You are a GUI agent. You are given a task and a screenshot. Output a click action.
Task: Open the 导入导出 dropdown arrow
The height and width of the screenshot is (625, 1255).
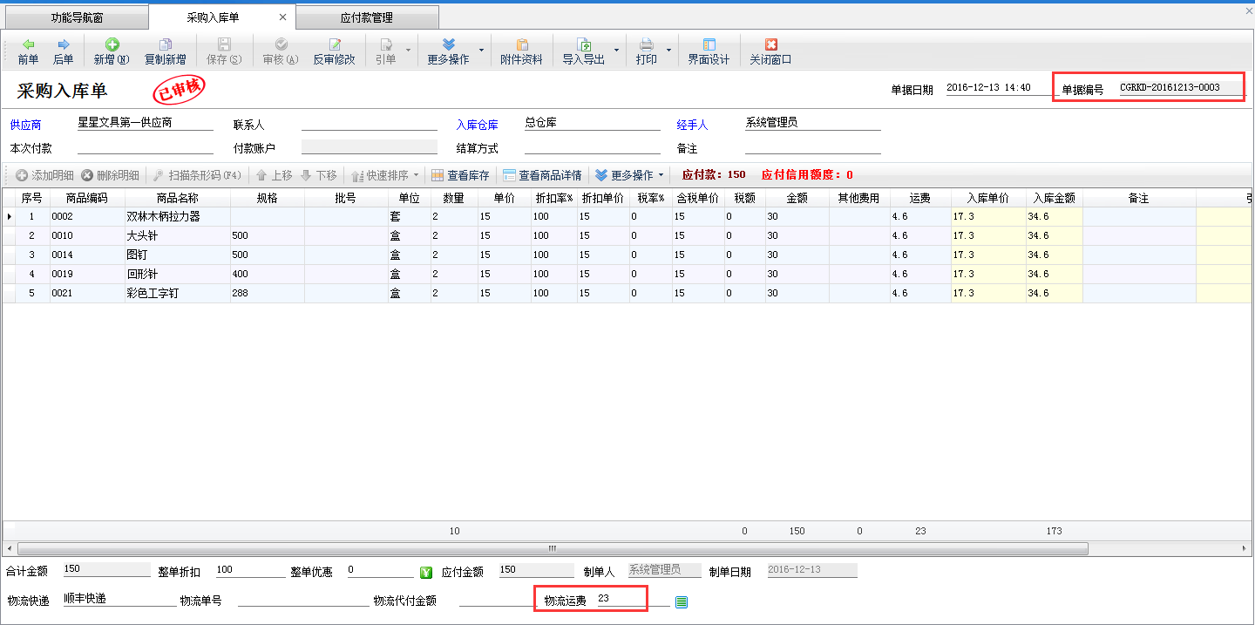pyautogui.click(x=616, y=51)
